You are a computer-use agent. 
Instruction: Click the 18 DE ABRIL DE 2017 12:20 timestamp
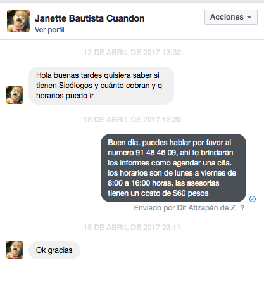pos(132,120)
